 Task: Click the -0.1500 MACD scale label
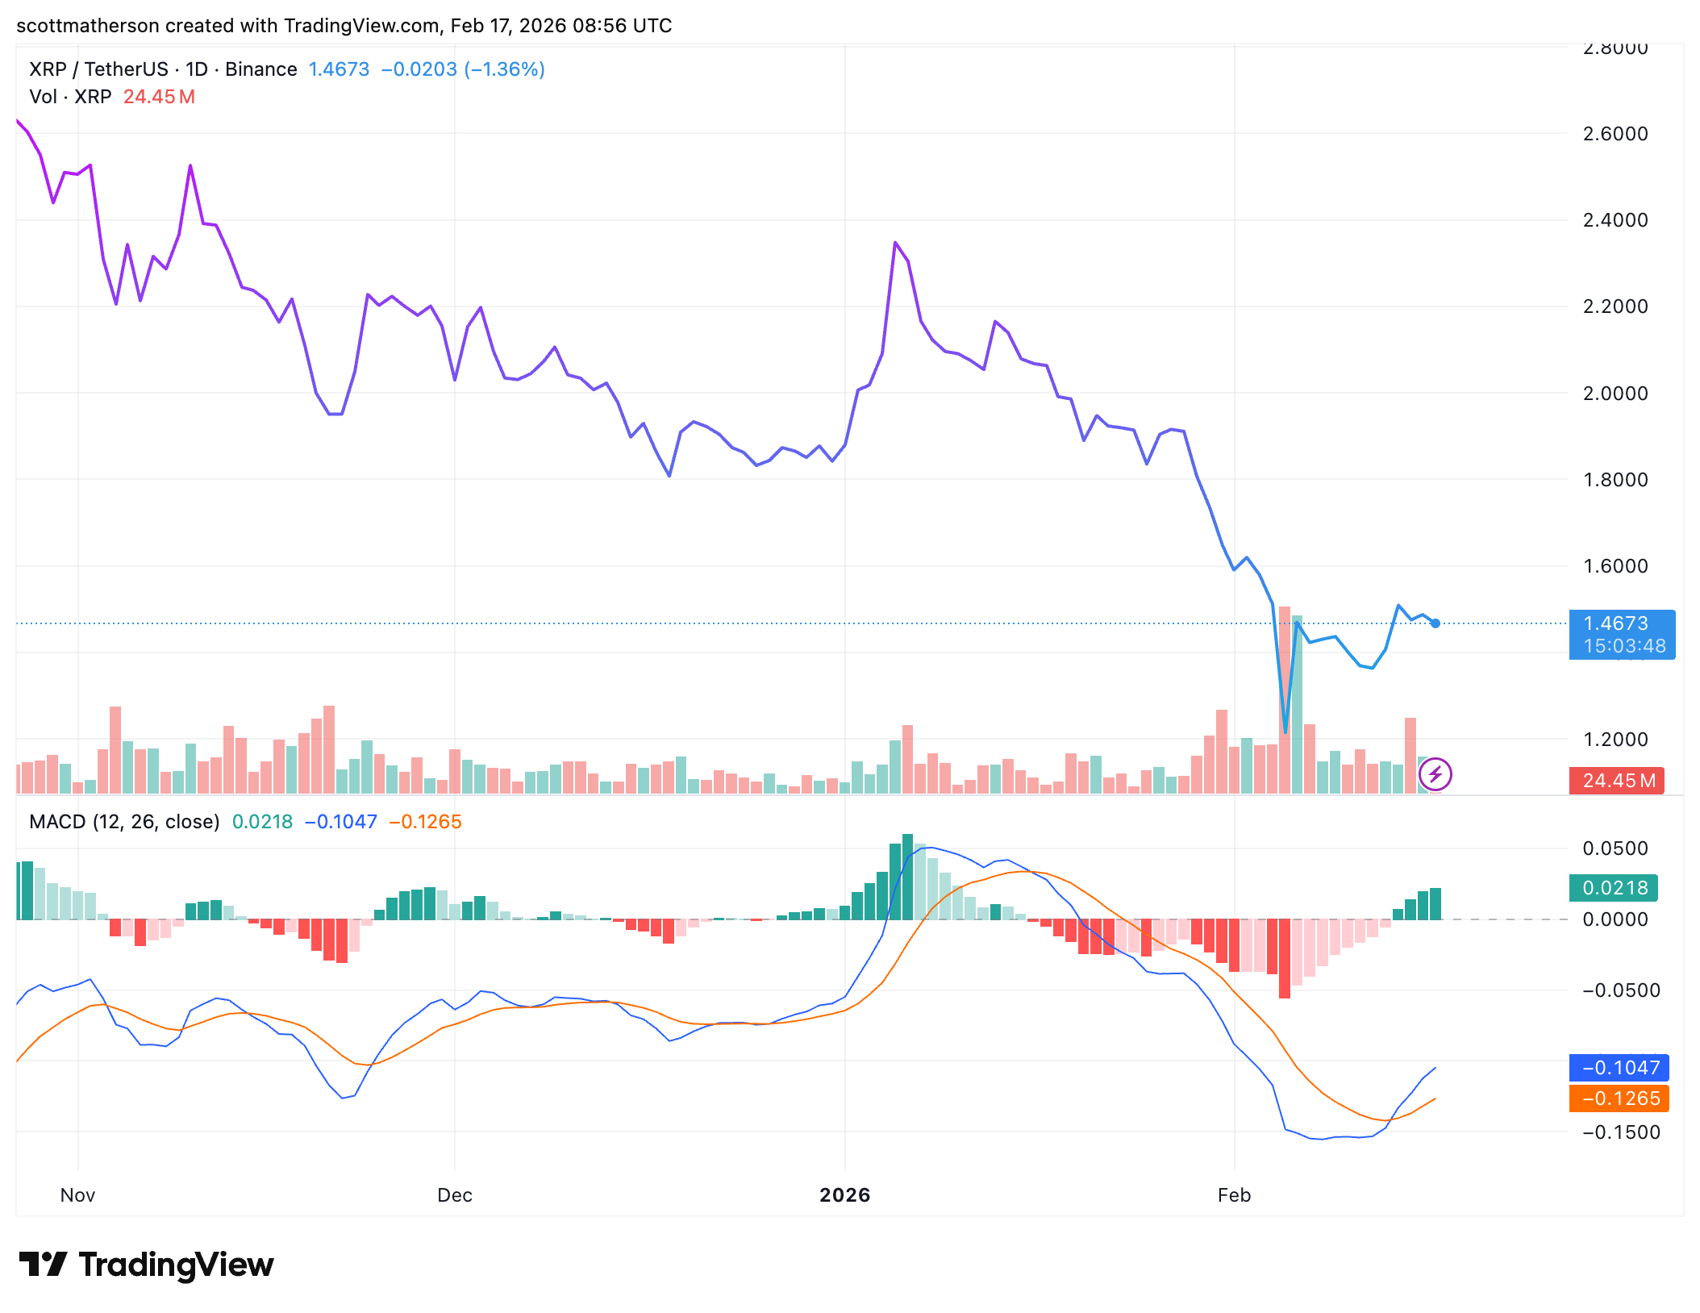tap(1620, 1132)
